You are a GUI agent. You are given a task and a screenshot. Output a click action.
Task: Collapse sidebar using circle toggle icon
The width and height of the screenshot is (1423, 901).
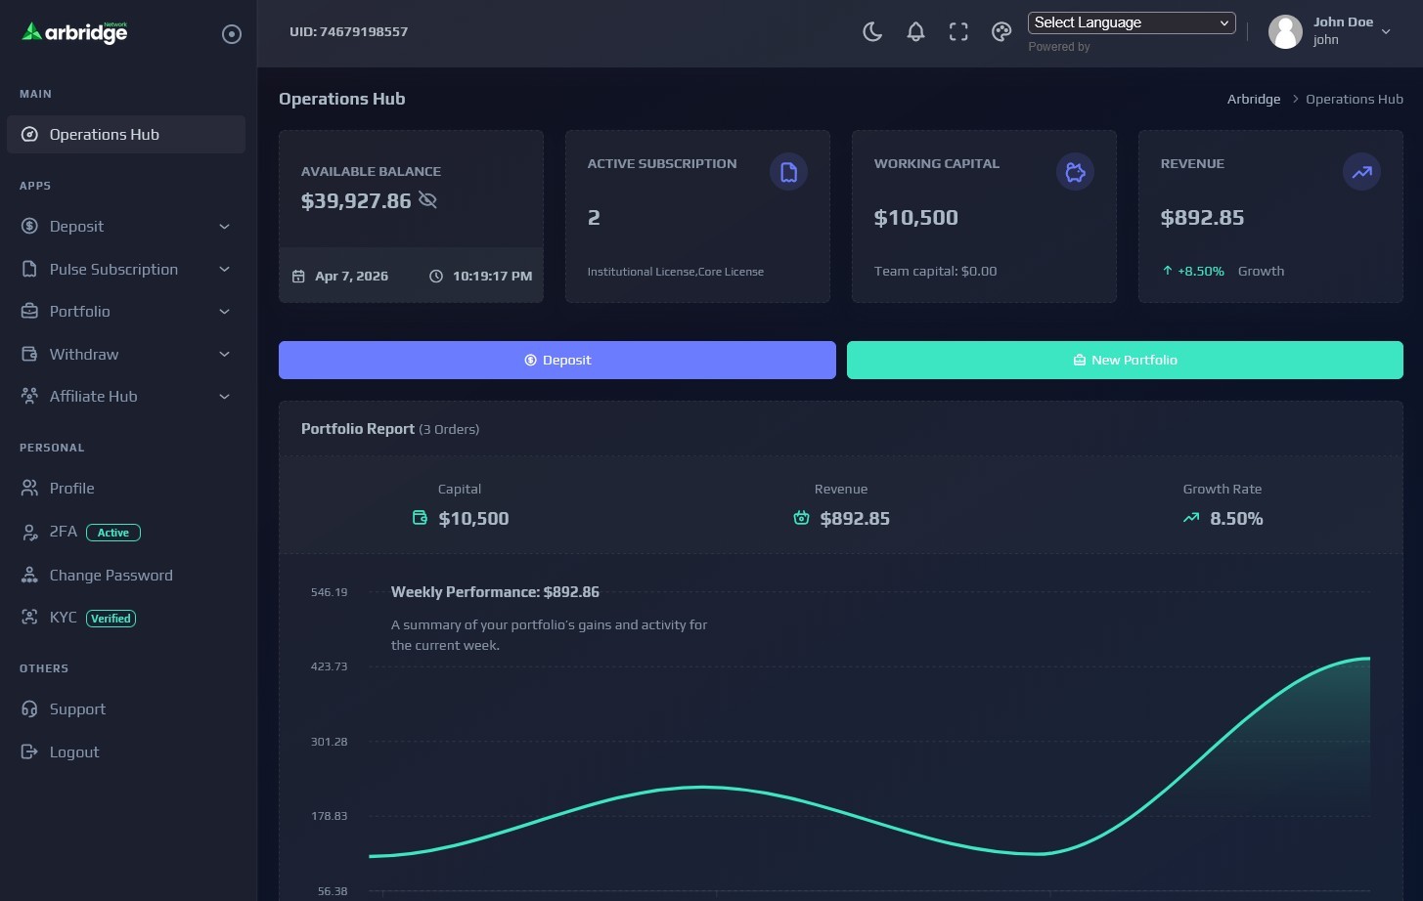pos(232,34)
